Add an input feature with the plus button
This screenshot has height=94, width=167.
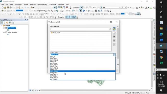click(x=114, y=33)
